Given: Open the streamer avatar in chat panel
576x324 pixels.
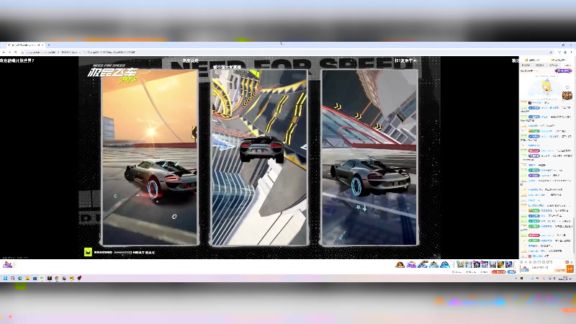Looking at the screenshot, I should 546,88.
